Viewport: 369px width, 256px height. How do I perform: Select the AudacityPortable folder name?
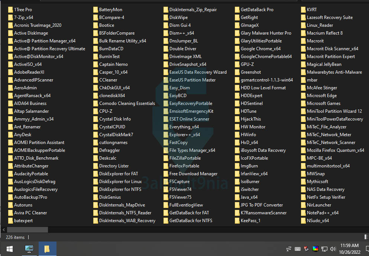31,174
